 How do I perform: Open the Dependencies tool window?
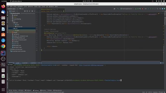(58, 90)
